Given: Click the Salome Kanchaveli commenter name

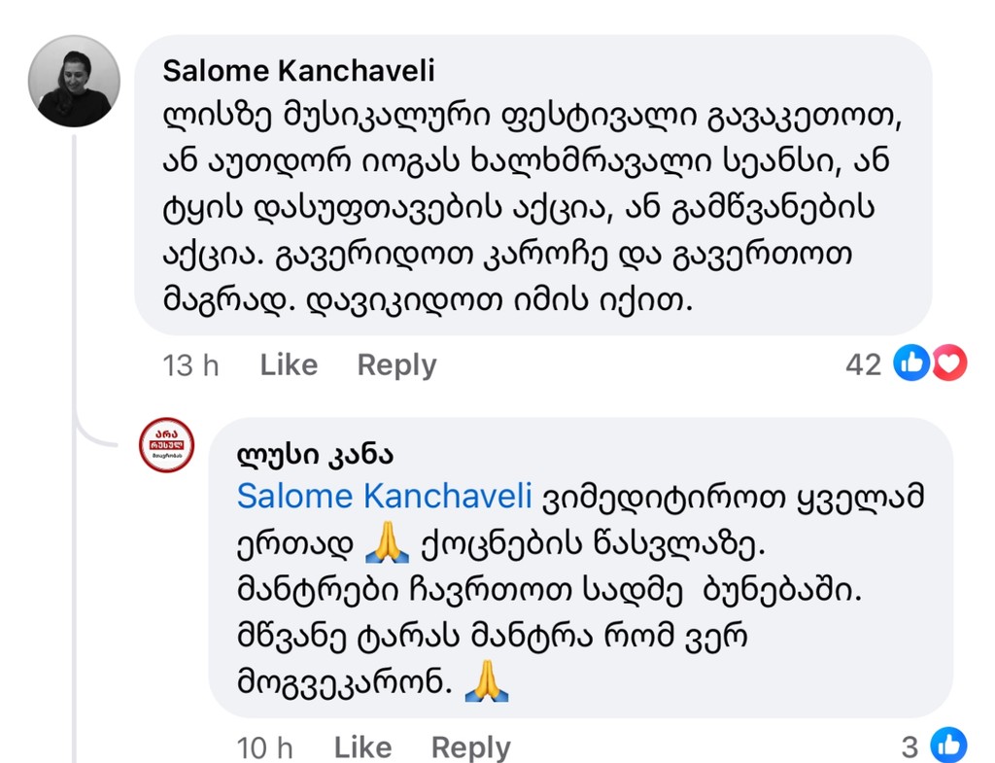Looking at the screenshot, I should click(298, 71).
